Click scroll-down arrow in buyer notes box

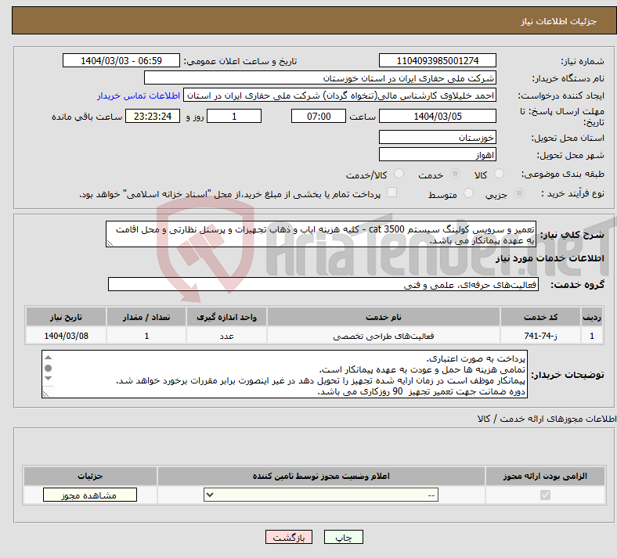[48, 378]
